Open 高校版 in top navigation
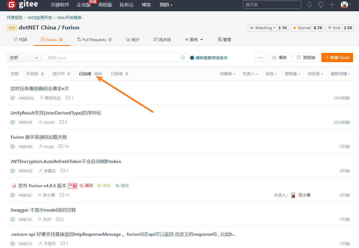Viewport: 359px width, 248px height. click(105, 5)
